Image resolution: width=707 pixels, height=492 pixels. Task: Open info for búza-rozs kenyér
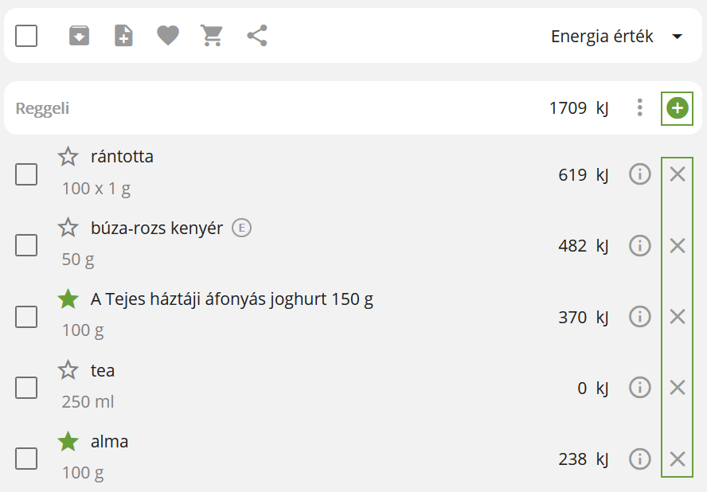pyautogui.click(x=640, y=245)
